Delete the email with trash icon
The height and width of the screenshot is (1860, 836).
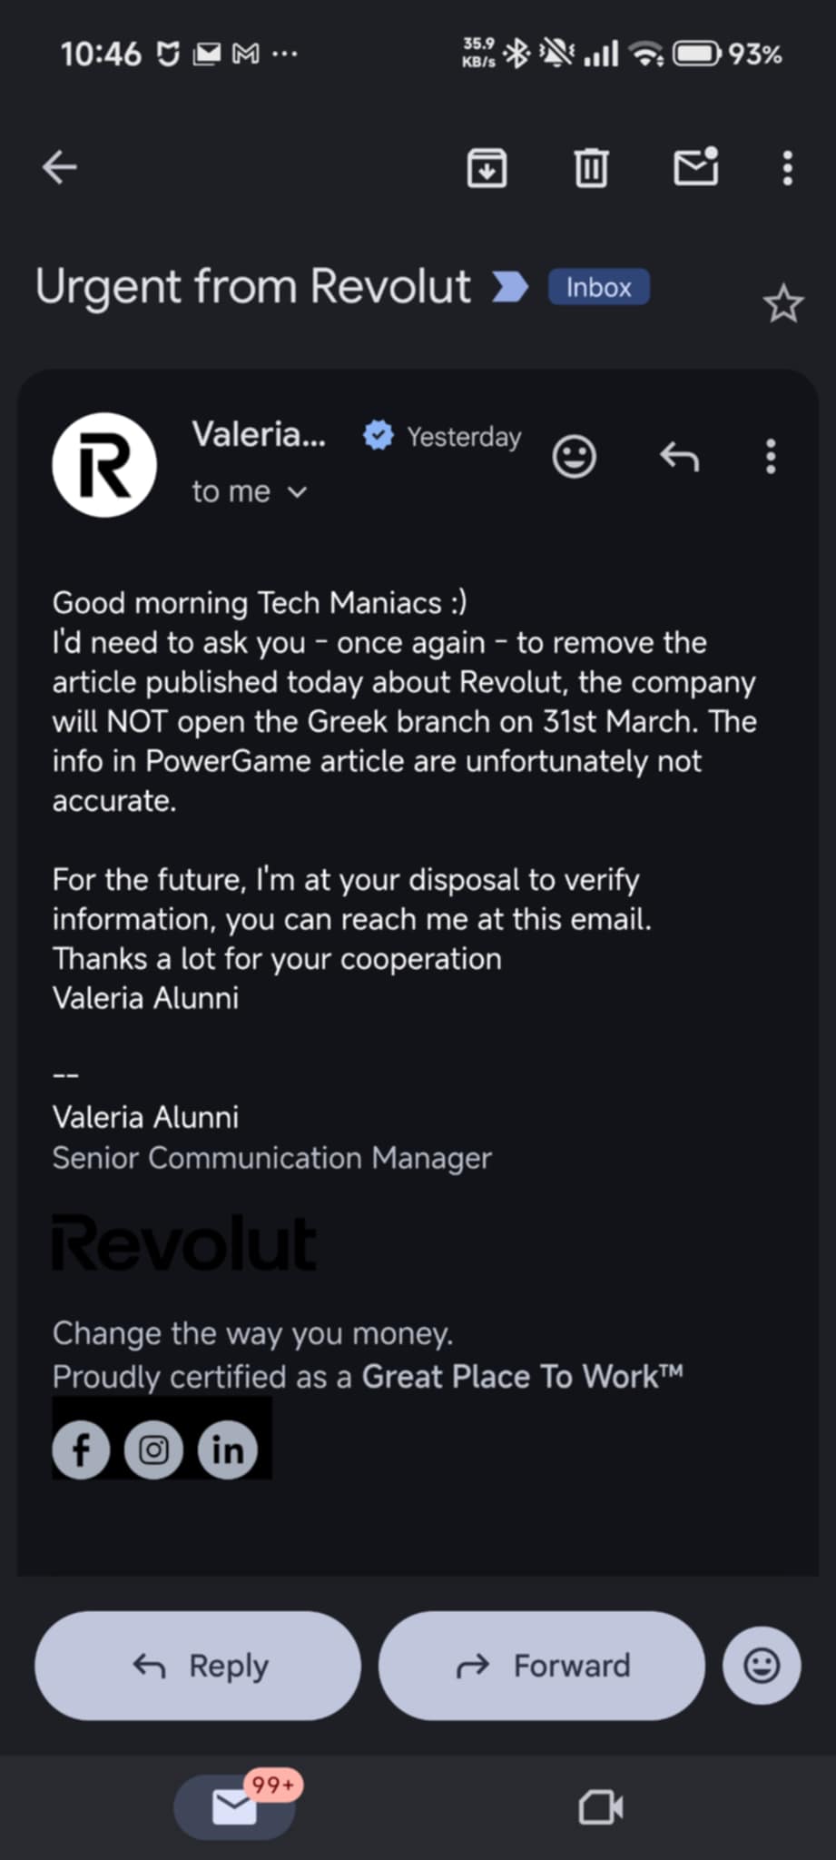(x=591, y=167)
